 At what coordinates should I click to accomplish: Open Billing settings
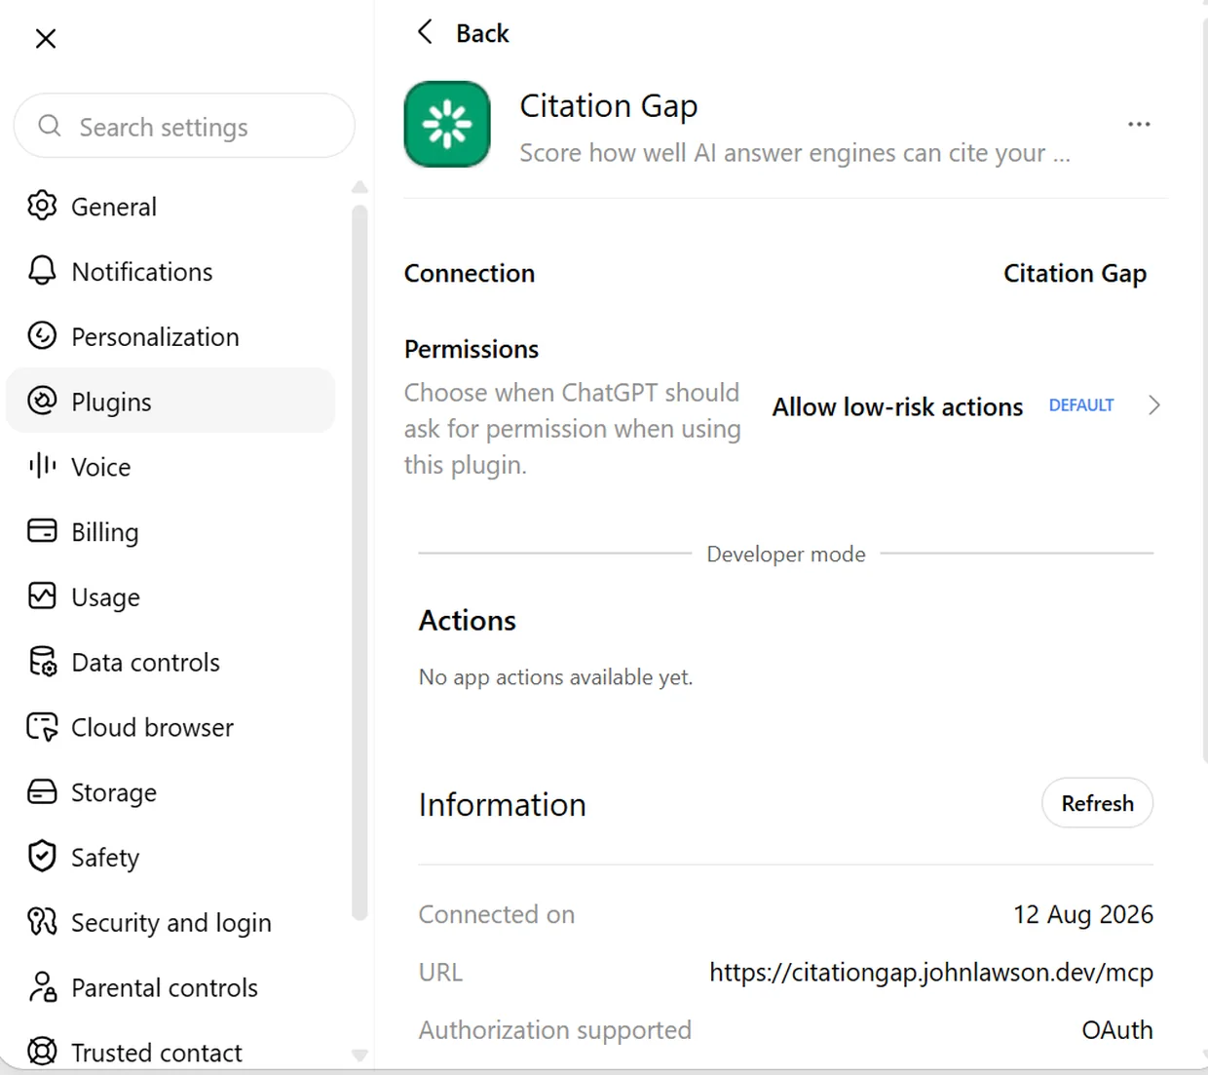[170, 531]
